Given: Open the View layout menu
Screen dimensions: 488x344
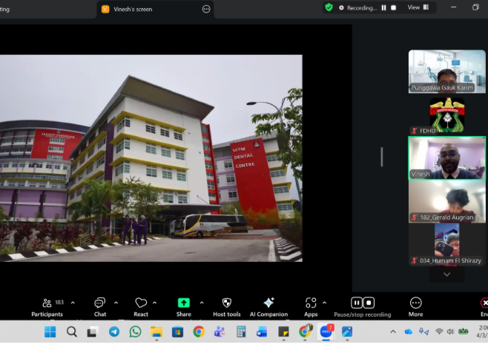Looking at the screenshot, I should [x=417, y=7].
